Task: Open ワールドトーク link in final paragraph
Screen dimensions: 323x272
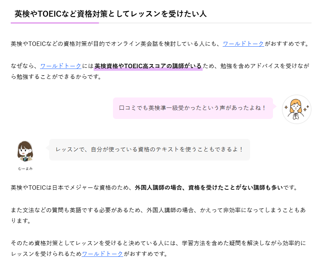Action: [x=102, y=254]
